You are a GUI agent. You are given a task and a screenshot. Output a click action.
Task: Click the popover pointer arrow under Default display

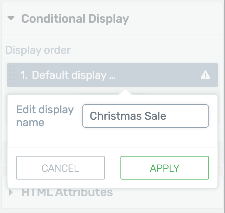pyautogui.click(x=125, y=92)
